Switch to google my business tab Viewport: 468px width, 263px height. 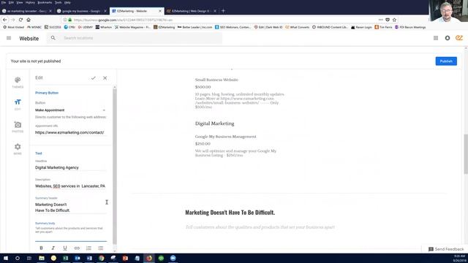81,11
